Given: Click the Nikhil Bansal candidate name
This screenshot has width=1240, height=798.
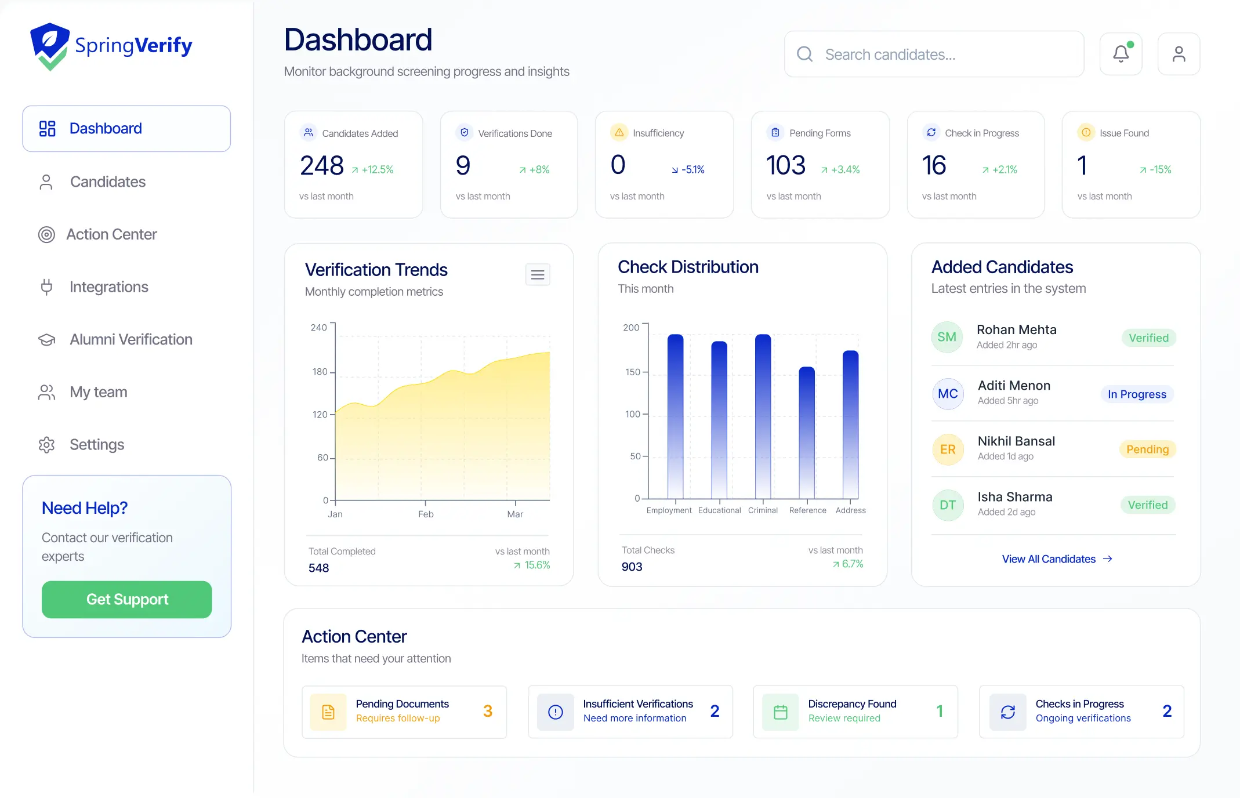Looking at the screenshot, I should (1016, 441).
